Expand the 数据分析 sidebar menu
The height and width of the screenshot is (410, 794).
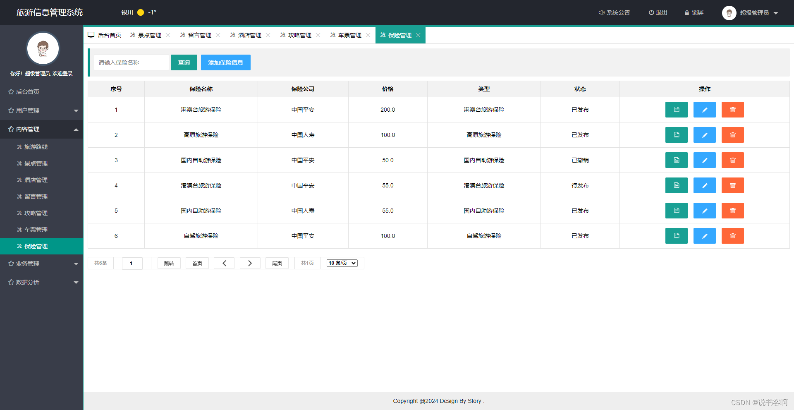[41, 282]
